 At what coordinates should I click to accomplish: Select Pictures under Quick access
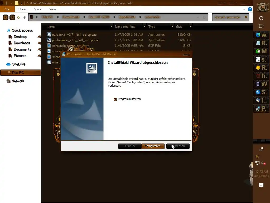[20, 56]
